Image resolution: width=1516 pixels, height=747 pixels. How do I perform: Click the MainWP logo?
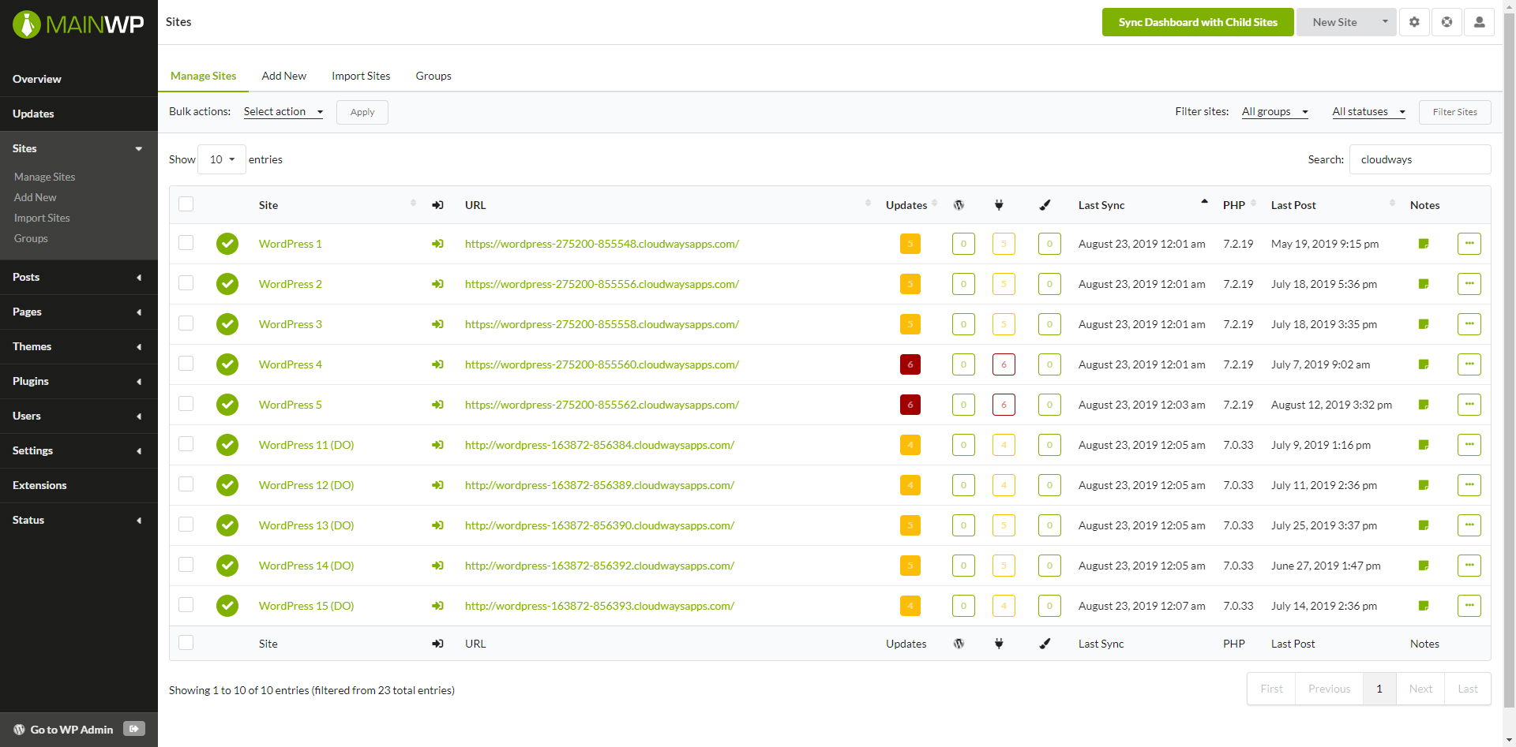(78, 24)
